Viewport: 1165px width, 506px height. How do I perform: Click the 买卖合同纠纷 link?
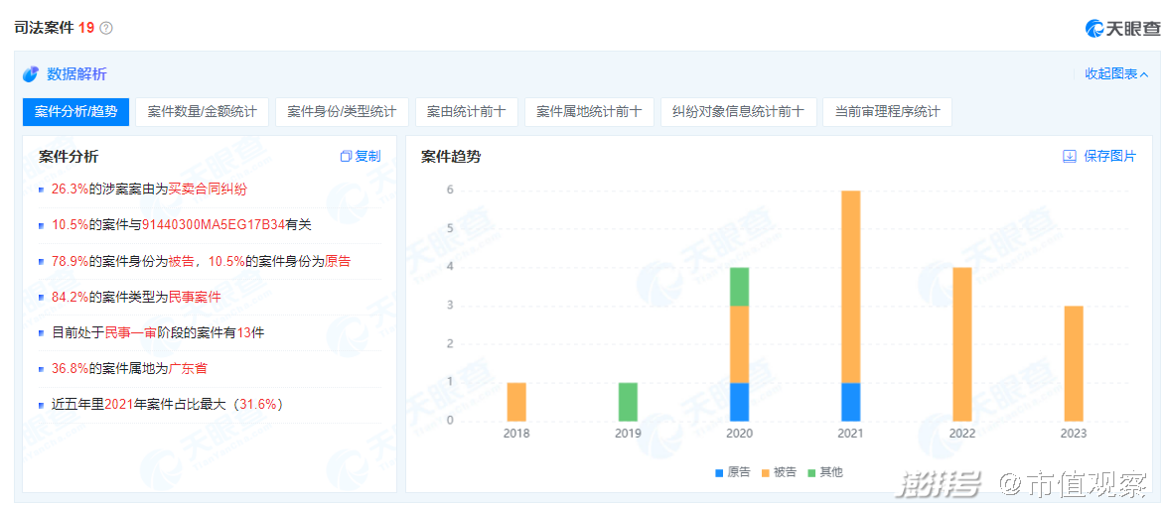click(x=207, y=189)
